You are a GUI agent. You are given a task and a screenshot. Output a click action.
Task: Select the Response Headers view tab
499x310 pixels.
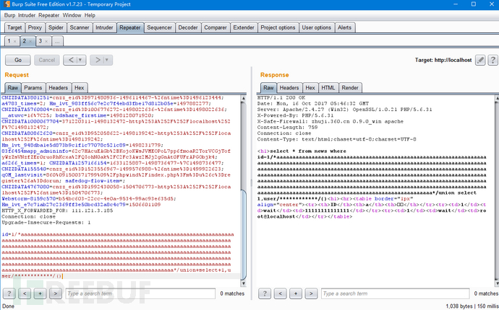289,88
